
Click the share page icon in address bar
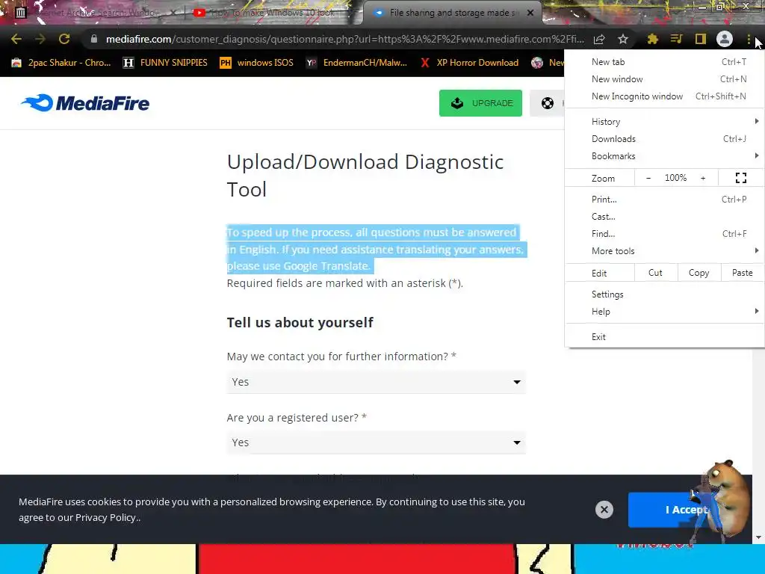pos(599,39)
